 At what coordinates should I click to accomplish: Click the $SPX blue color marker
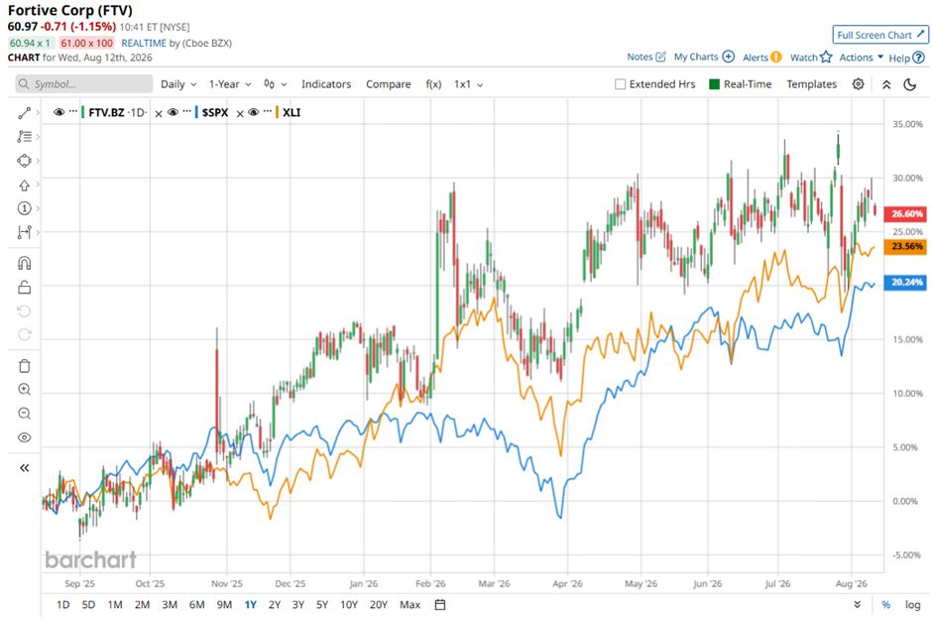(196, 112)
